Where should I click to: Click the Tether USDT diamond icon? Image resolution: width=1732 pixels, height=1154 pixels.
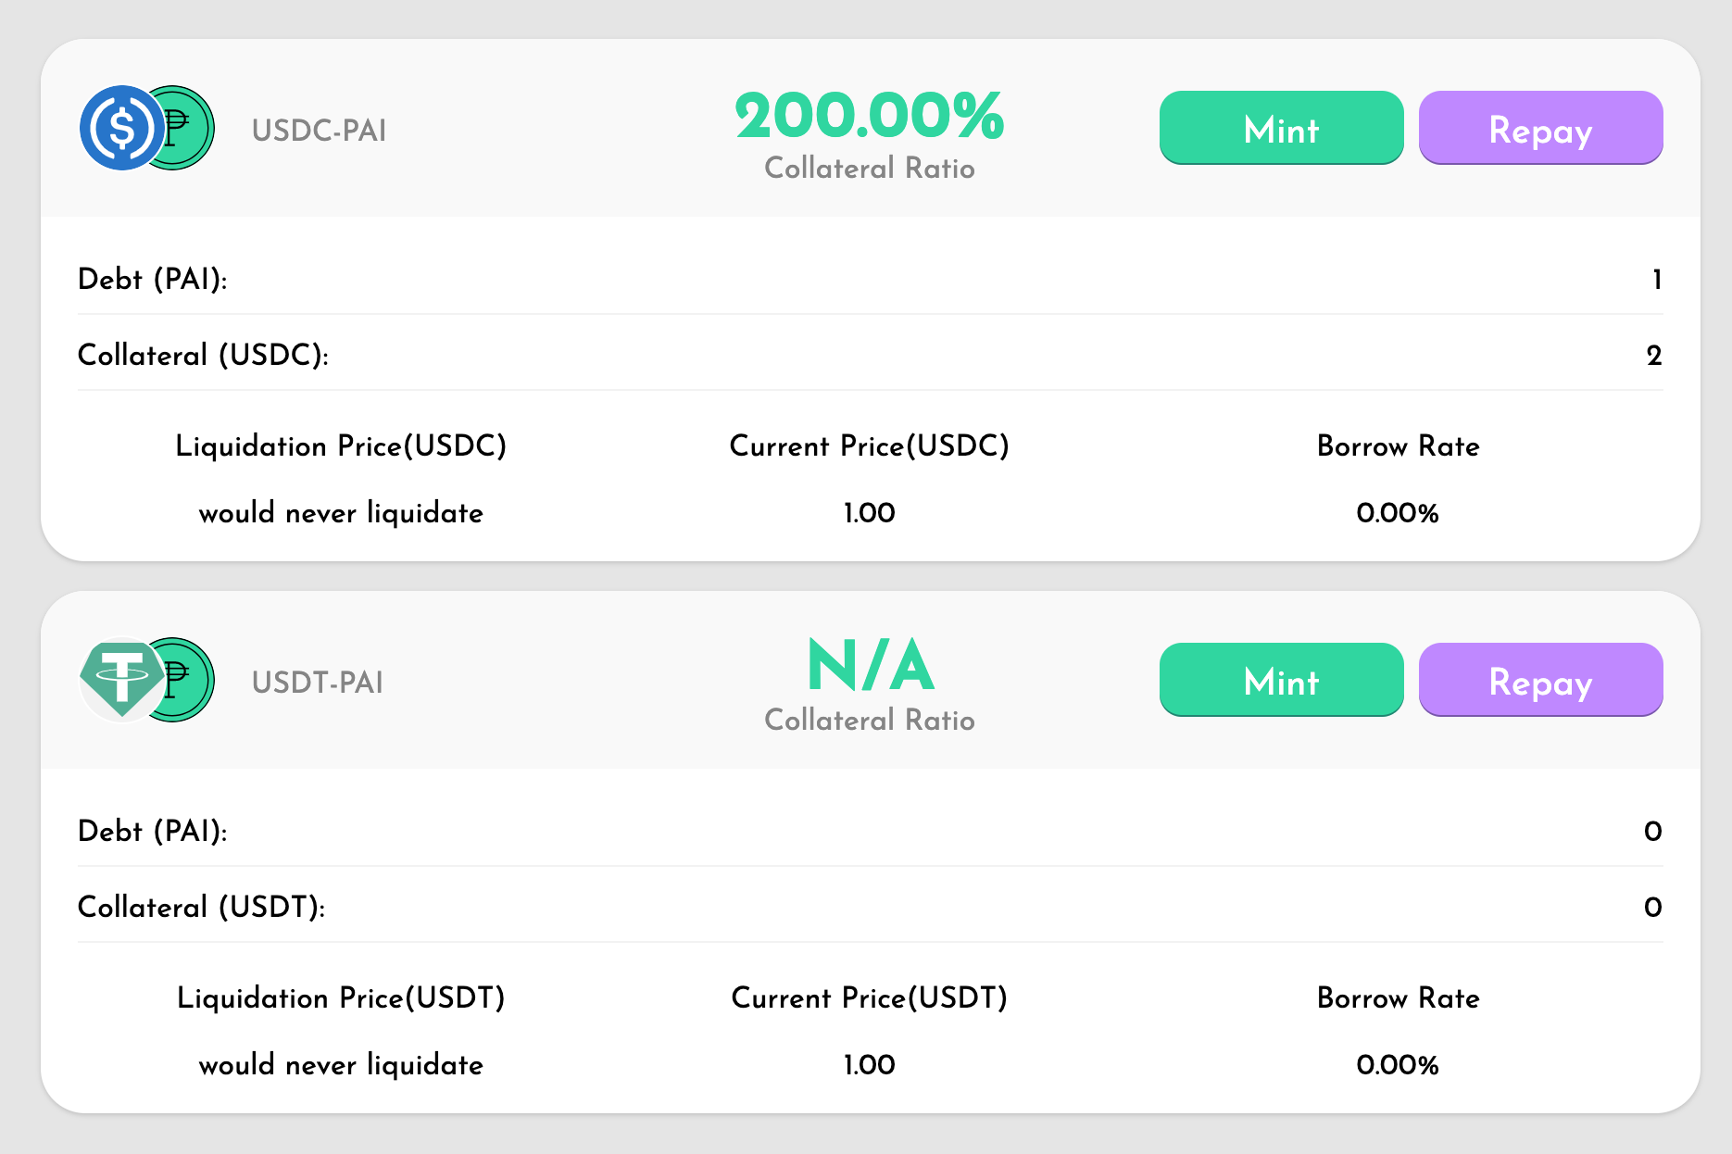(122, 679)
